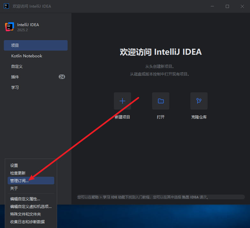Click the 2025.2 version text
The image size is (250, 228).
click(x=22, y=30)
